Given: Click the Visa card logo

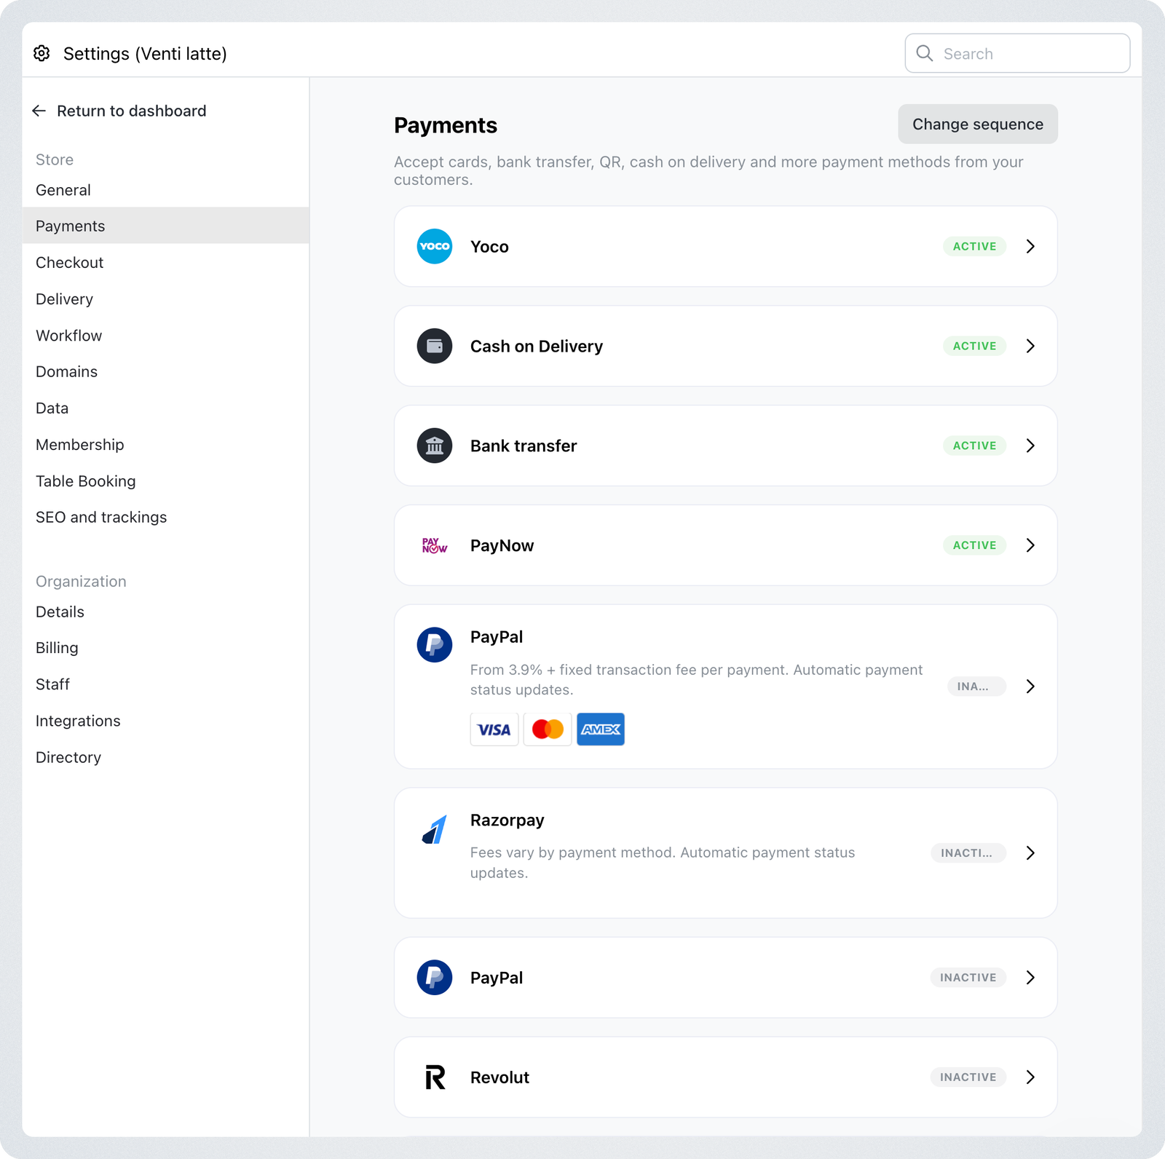Looking at the screenshot, I should (494, 729).
